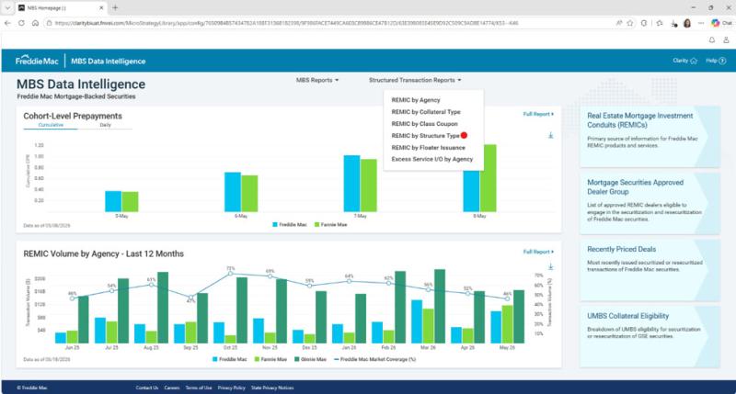This screenshot has width=736, height=394.
Task: Add this page to favorites star
Action: (630, 23)
